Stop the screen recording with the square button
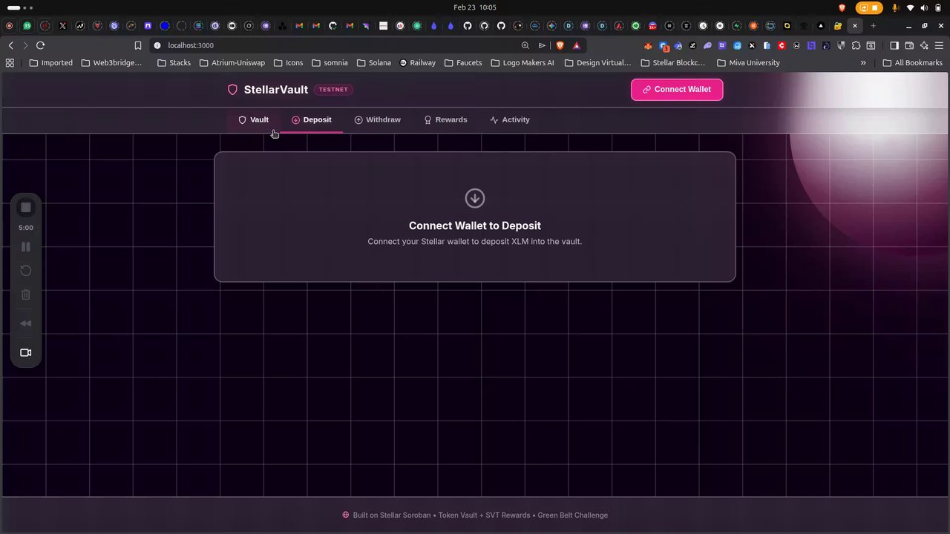This screenshot has width=950, height=534. tap(26, 208)
